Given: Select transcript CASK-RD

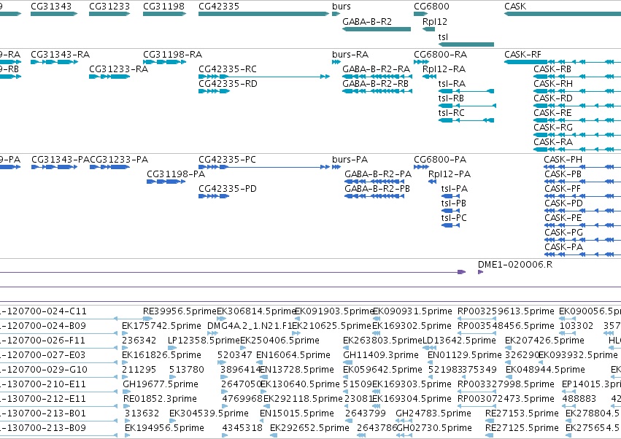Looking at the screenshot, I should click(577, 106).
